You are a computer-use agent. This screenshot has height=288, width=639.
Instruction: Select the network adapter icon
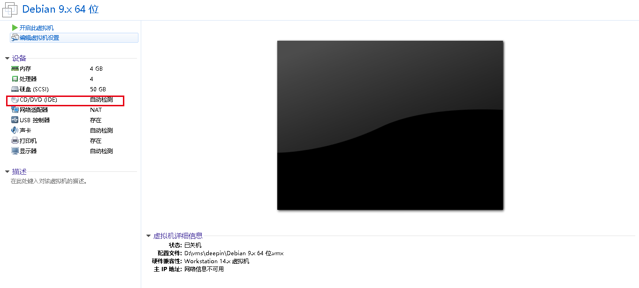pyautogui.click(x=15, y=110)
